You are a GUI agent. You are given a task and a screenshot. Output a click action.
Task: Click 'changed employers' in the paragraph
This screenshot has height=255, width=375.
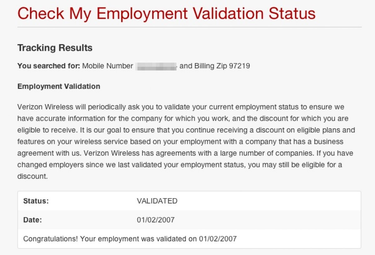[45, 165]
